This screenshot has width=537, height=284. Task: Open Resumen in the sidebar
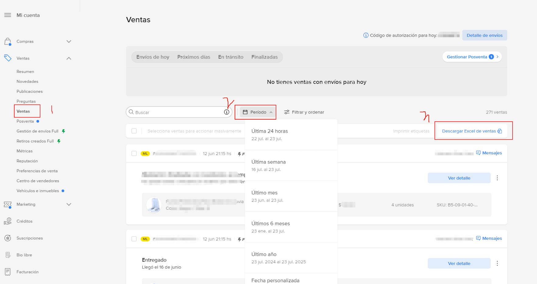coord(25,72)
